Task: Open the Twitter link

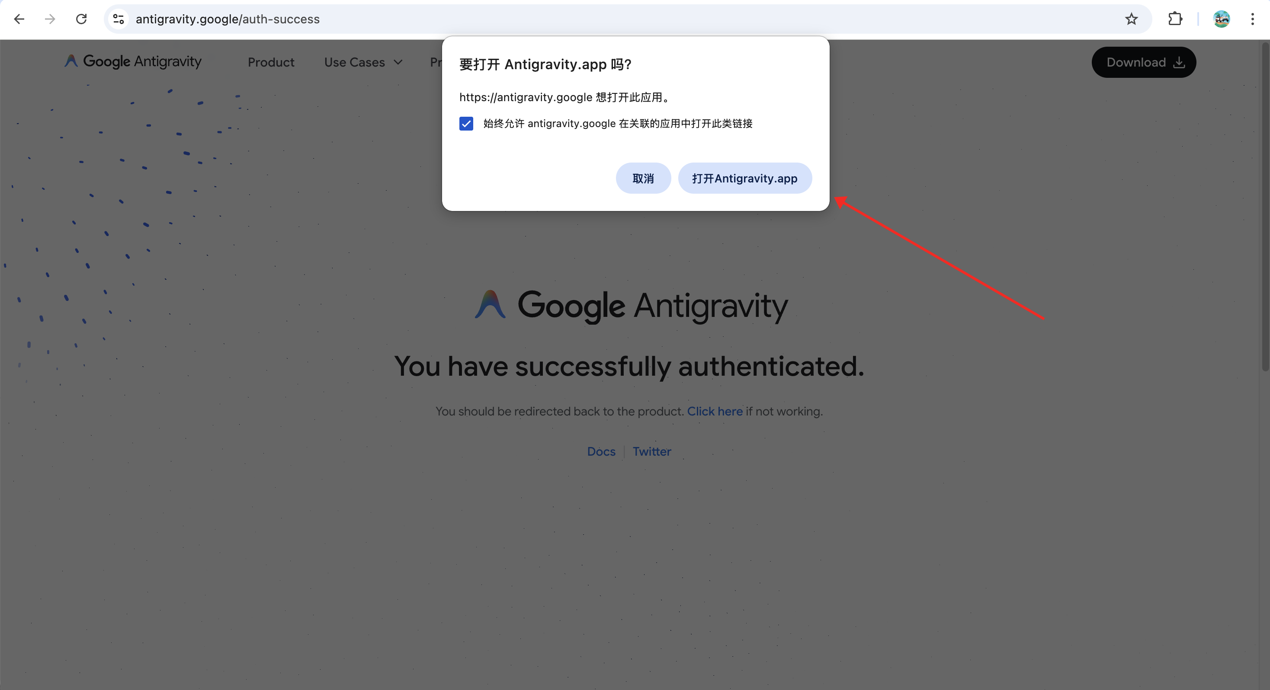Action: 652,451
